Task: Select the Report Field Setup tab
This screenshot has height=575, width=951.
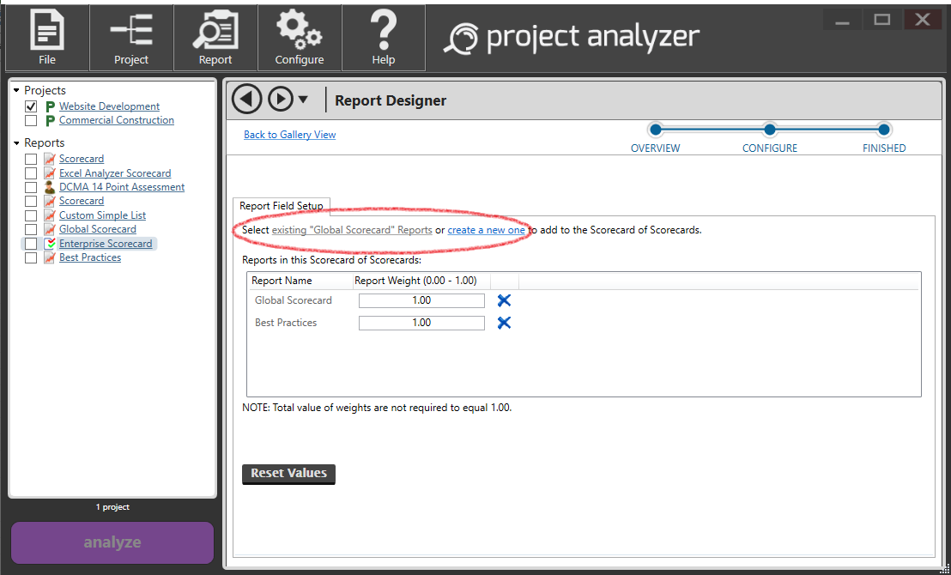Action: pos(282,206)
